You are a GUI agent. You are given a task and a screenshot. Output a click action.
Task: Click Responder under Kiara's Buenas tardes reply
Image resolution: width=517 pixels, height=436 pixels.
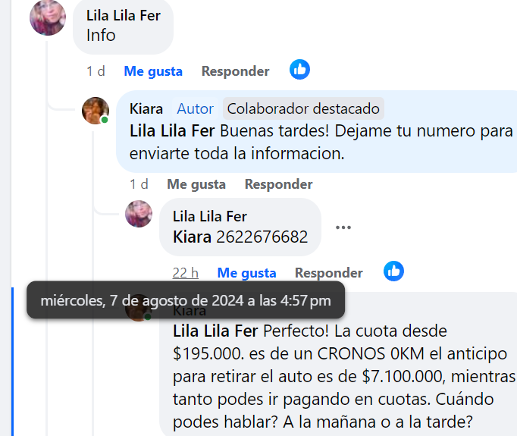pos(279,184)
